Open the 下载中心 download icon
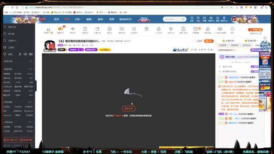Image resolution: width=274 pixels, height=154 pixels. 211,19
